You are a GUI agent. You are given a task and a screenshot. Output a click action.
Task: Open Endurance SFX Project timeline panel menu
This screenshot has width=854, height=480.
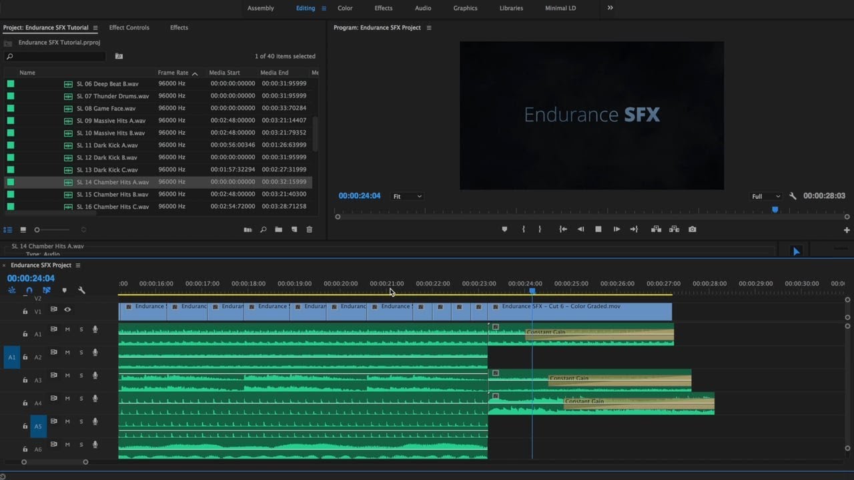(x=77, y=265)
